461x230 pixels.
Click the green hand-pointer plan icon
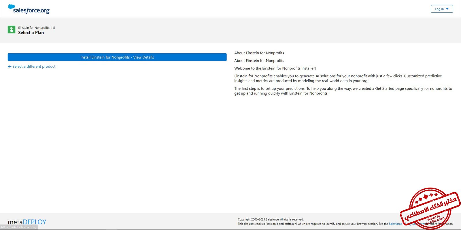(x=12, y=30)
